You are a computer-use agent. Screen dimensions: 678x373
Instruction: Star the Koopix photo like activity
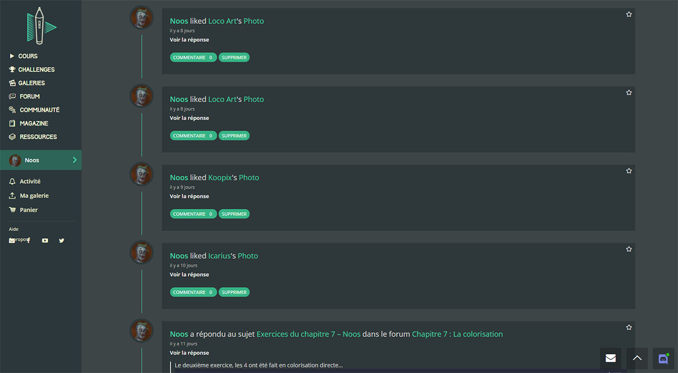(x=629, y=171)
